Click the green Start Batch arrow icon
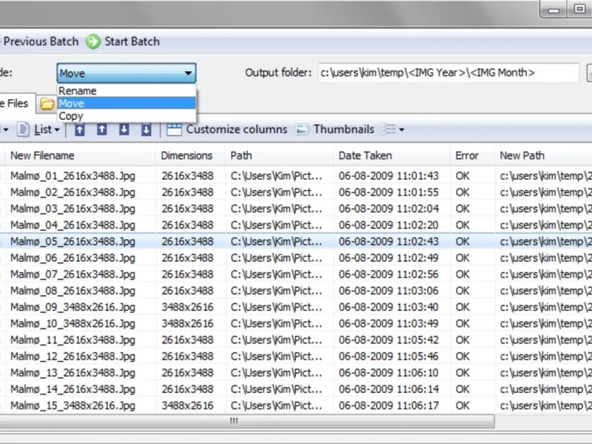 tap(93, 41)
